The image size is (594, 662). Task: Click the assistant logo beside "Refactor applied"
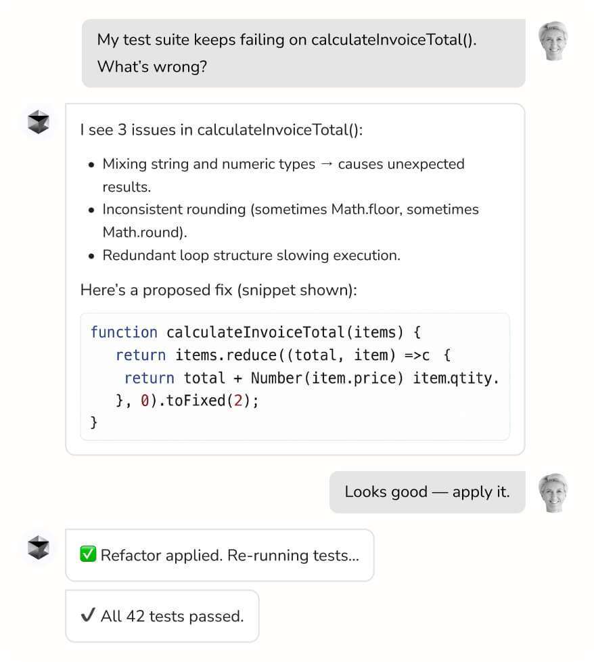[x=39, y=547]
